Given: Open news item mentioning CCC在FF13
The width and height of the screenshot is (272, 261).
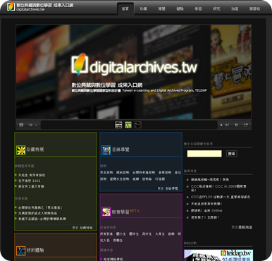Looking at the screenshot, I should [x=221, y=197].
